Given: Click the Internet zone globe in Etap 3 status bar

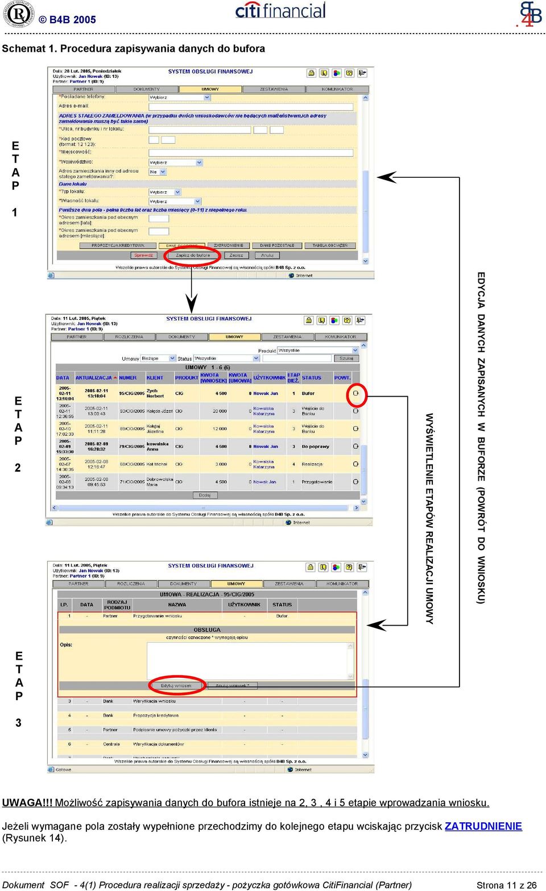Looking at the screenshot, I should click(290, 770).
